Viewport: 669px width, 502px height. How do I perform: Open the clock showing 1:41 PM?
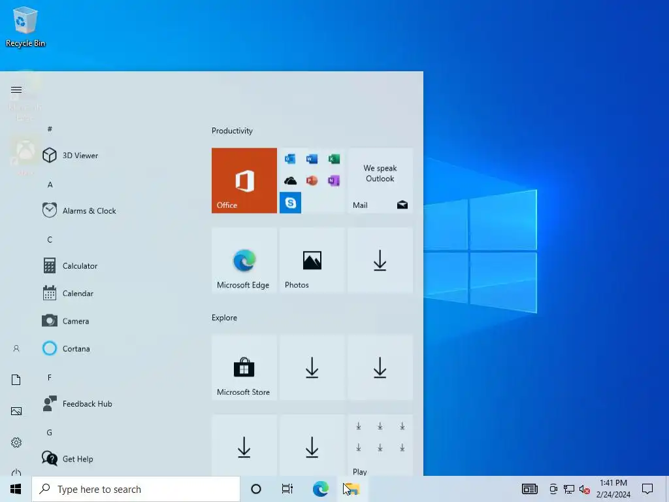point(613,489)
